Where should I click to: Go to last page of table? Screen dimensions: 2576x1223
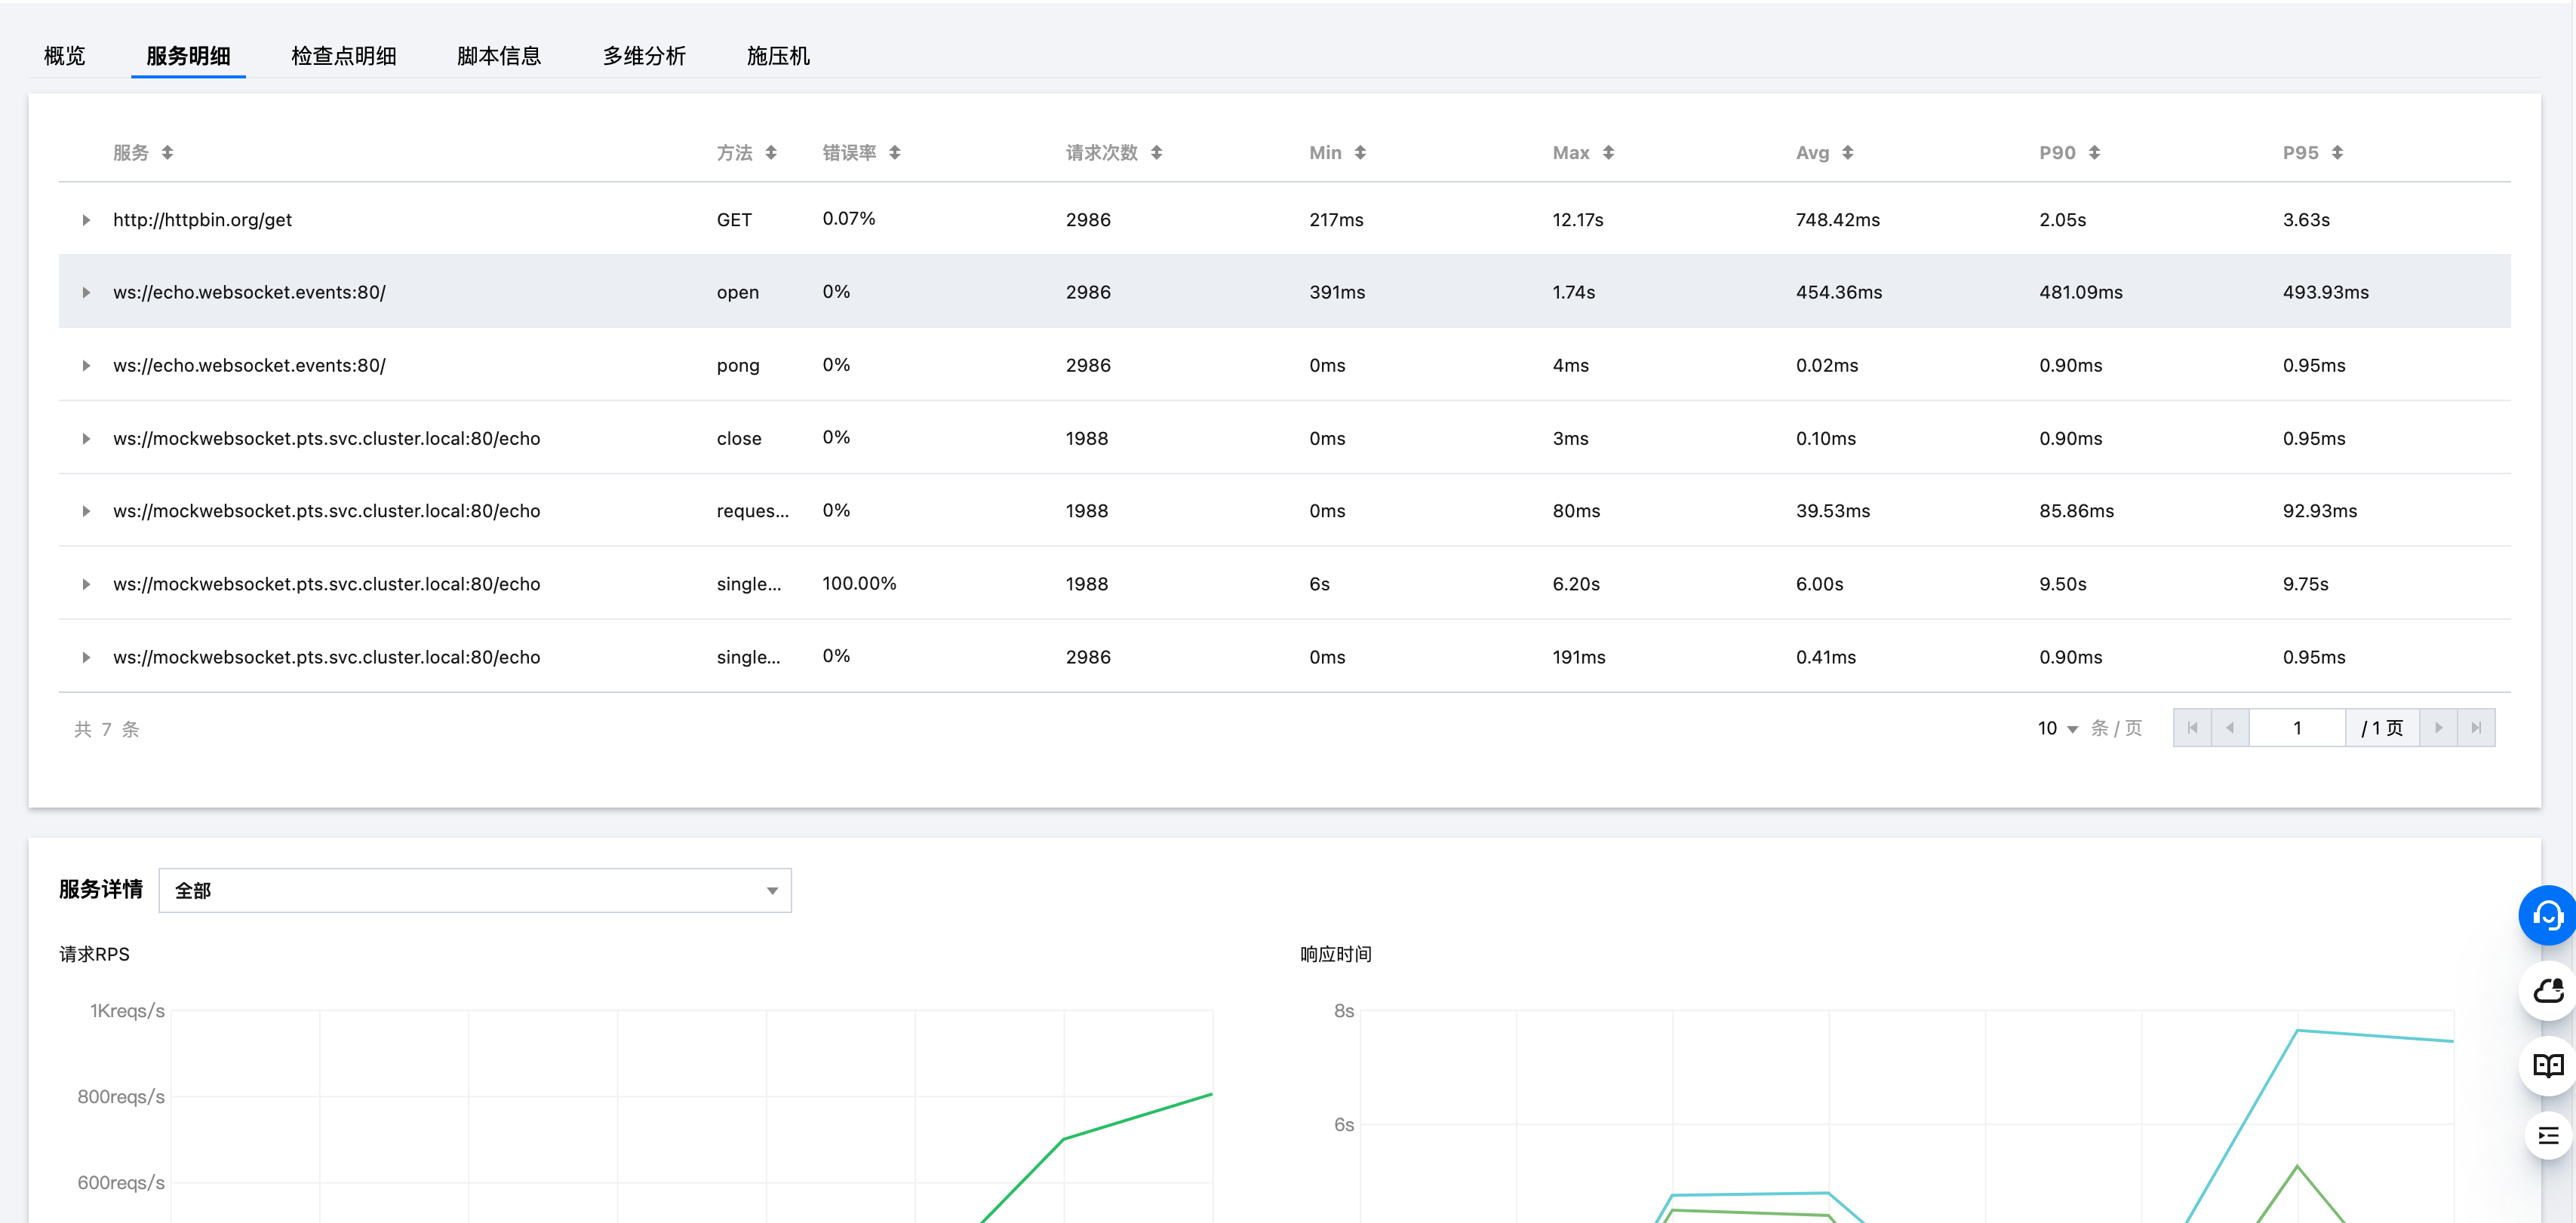[x=2476, y=728]
